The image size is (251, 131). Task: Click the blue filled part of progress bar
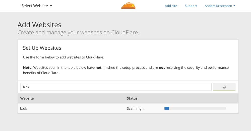pyautogui.click(x=166, y=108)
